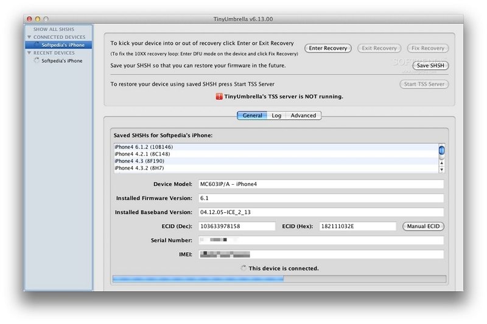This screenshot has height=324, width=487.
Task: Click the blue progress bar at the bottom
Action: 279,279
